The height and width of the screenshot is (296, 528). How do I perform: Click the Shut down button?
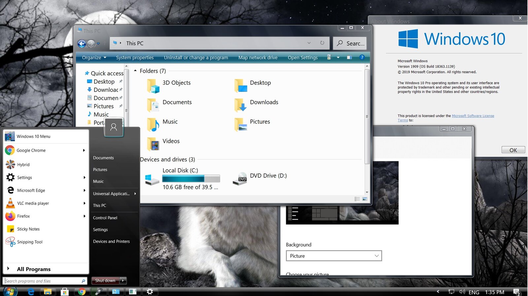[x=105, y=281]
